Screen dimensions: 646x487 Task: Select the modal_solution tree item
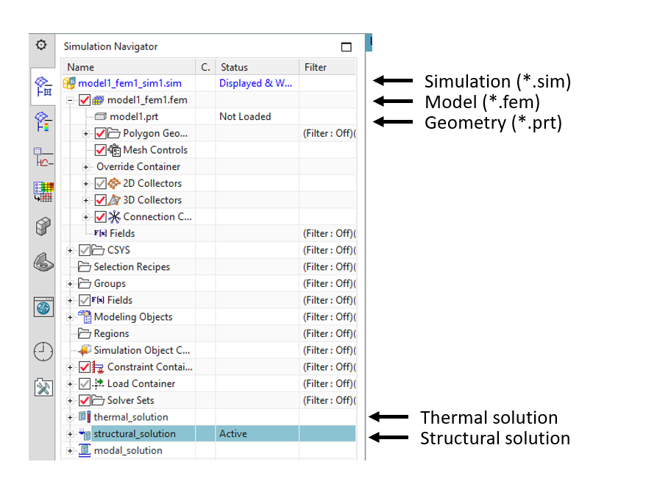[128, 450]
